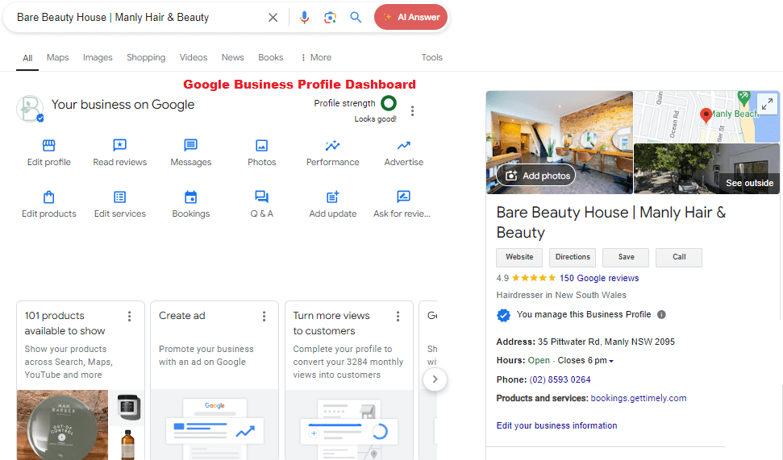Viewport: 783px width, 460px height.
Task: Open the Photos icon
Action: [x=261, y=145]
